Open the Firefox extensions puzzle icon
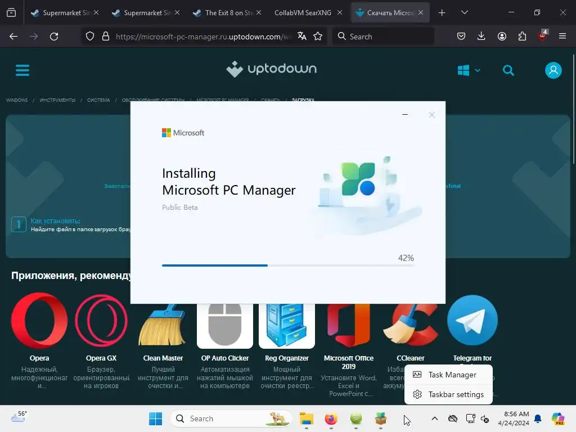 click(x=522, y=36)
